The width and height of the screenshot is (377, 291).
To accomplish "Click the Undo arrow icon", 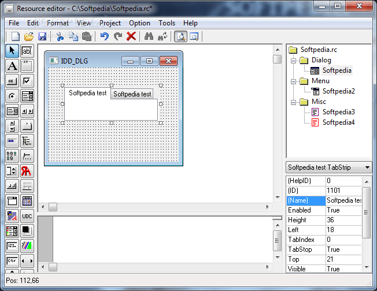I will pos(104,36).
